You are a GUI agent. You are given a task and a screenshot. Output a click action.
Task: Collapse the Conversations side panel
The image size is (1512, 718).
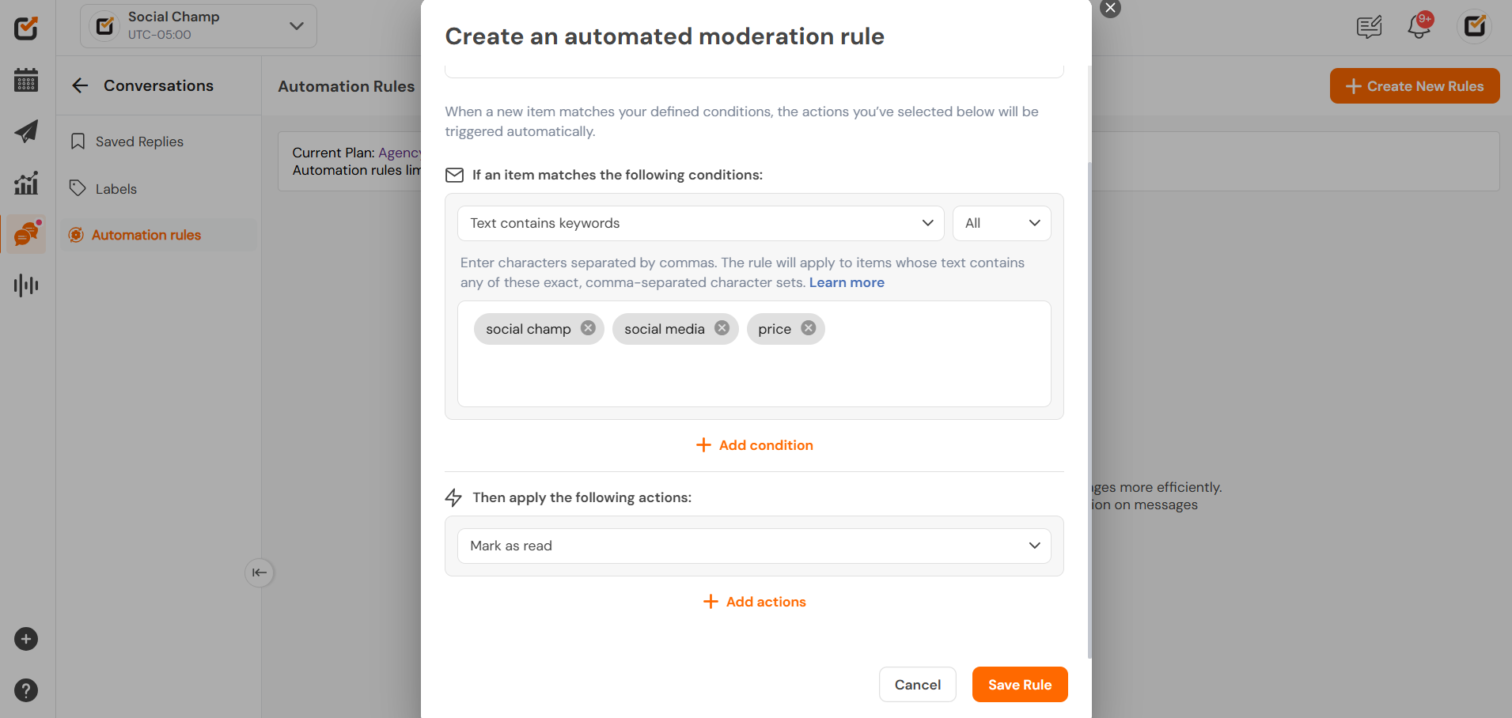[260, 573]
